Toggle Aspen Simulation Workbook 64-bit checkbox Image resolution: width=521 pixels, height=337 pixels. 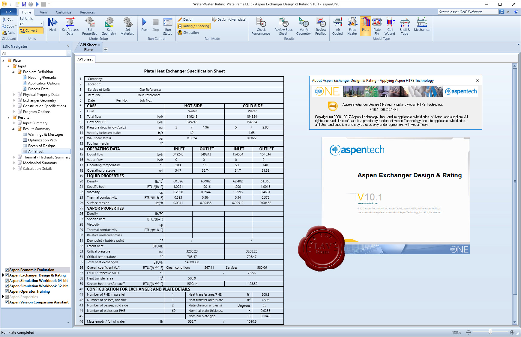tap(7, 281)
